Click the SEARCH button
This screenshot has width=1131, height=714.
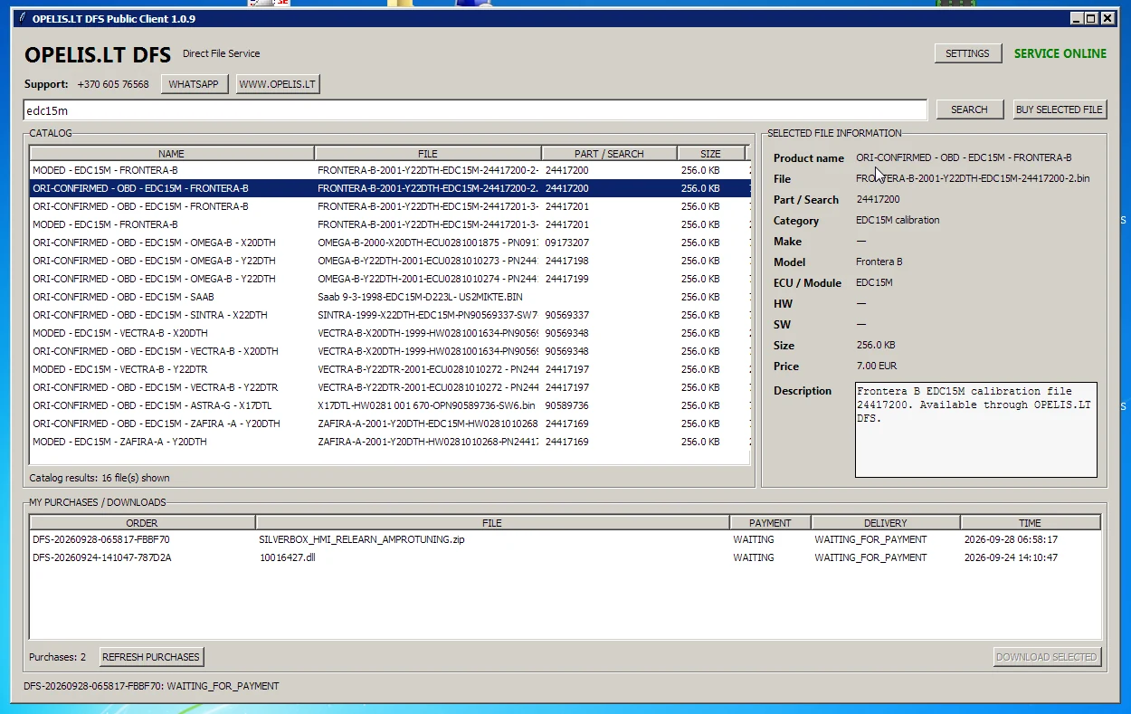point(969,109)
